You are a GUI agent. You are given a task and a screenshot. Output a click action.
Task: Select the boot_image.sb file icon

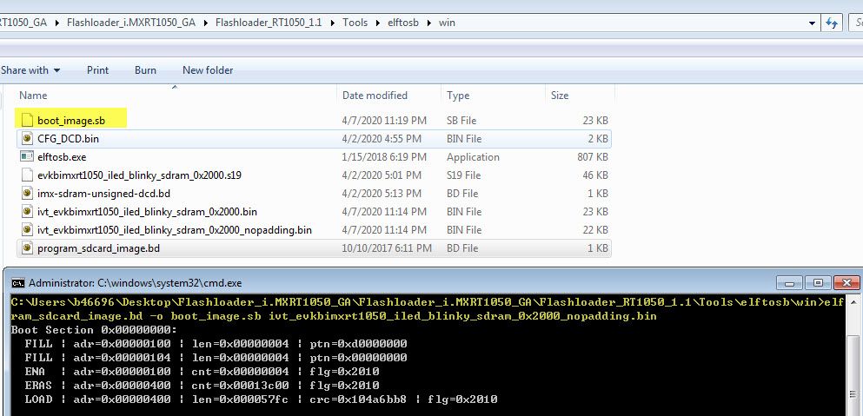coord(27,120)
